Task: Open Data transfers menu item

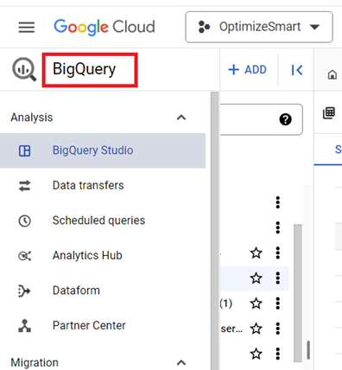Action: click(x=103, y=186)
